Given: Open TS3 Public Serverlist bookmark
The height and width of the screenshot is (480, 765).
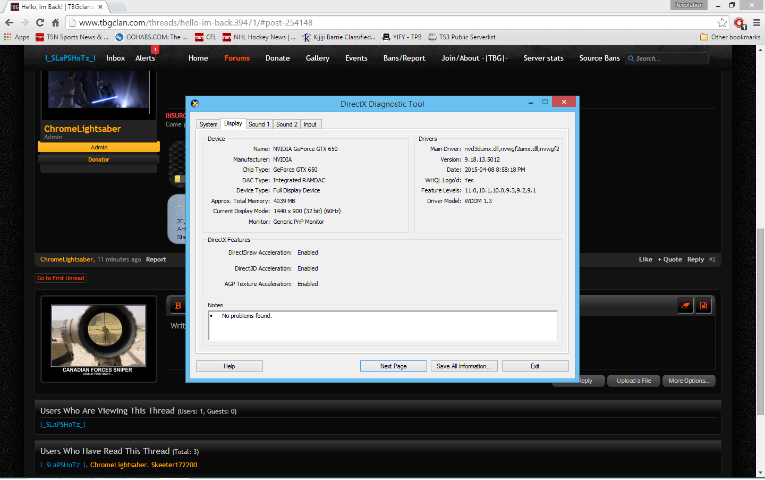Looking at the screenshot, I should coord(462,37).
